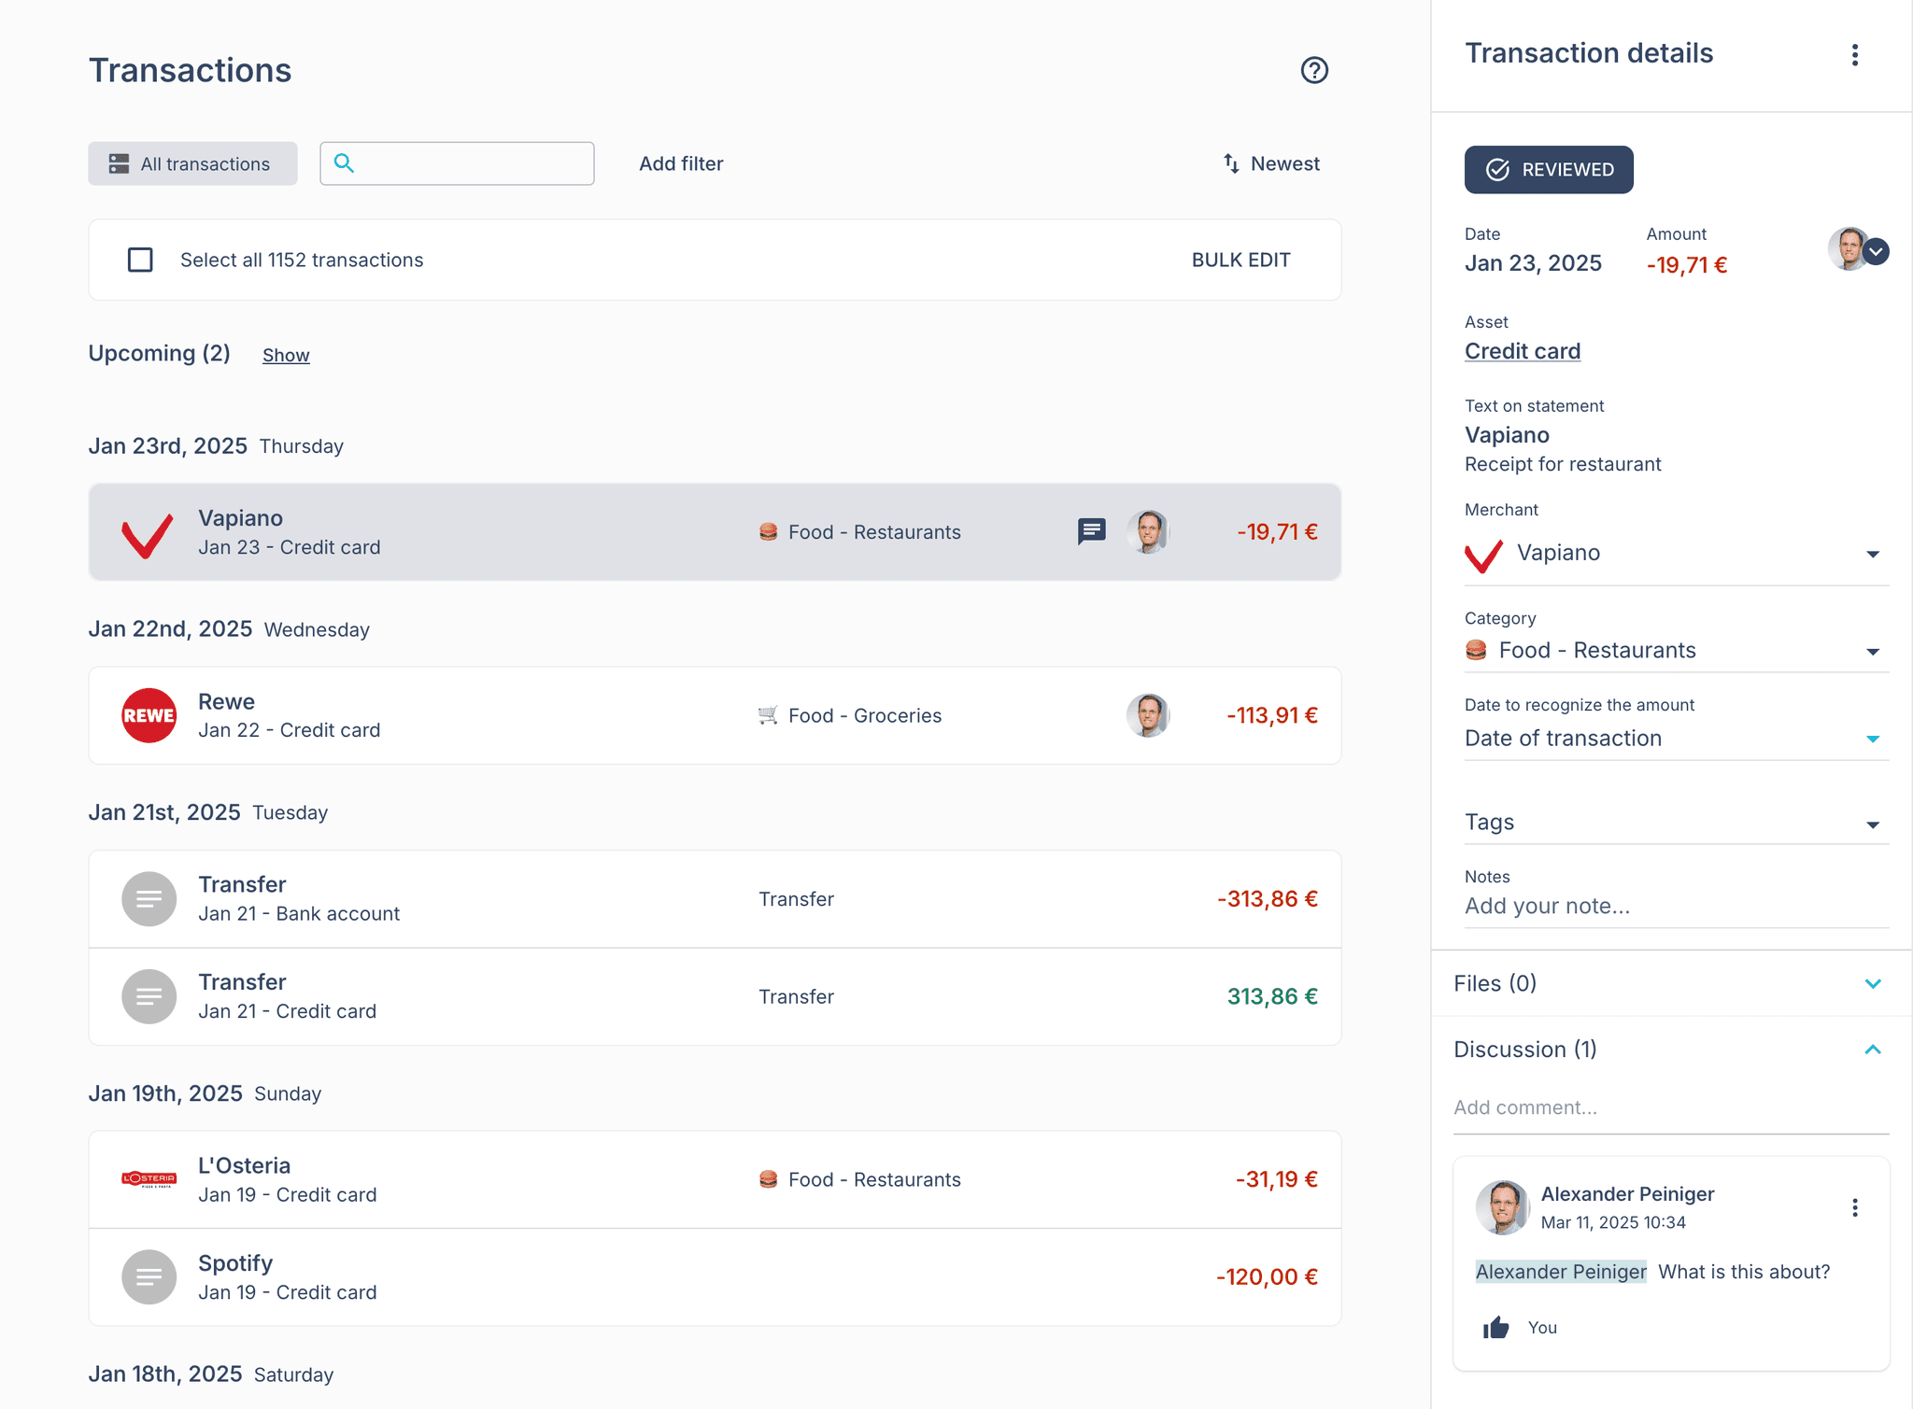The width and height of the screenshot is (1913, 1409).
Task: Click the Spotify row placeholder icon
Action: pos(149,1276)
